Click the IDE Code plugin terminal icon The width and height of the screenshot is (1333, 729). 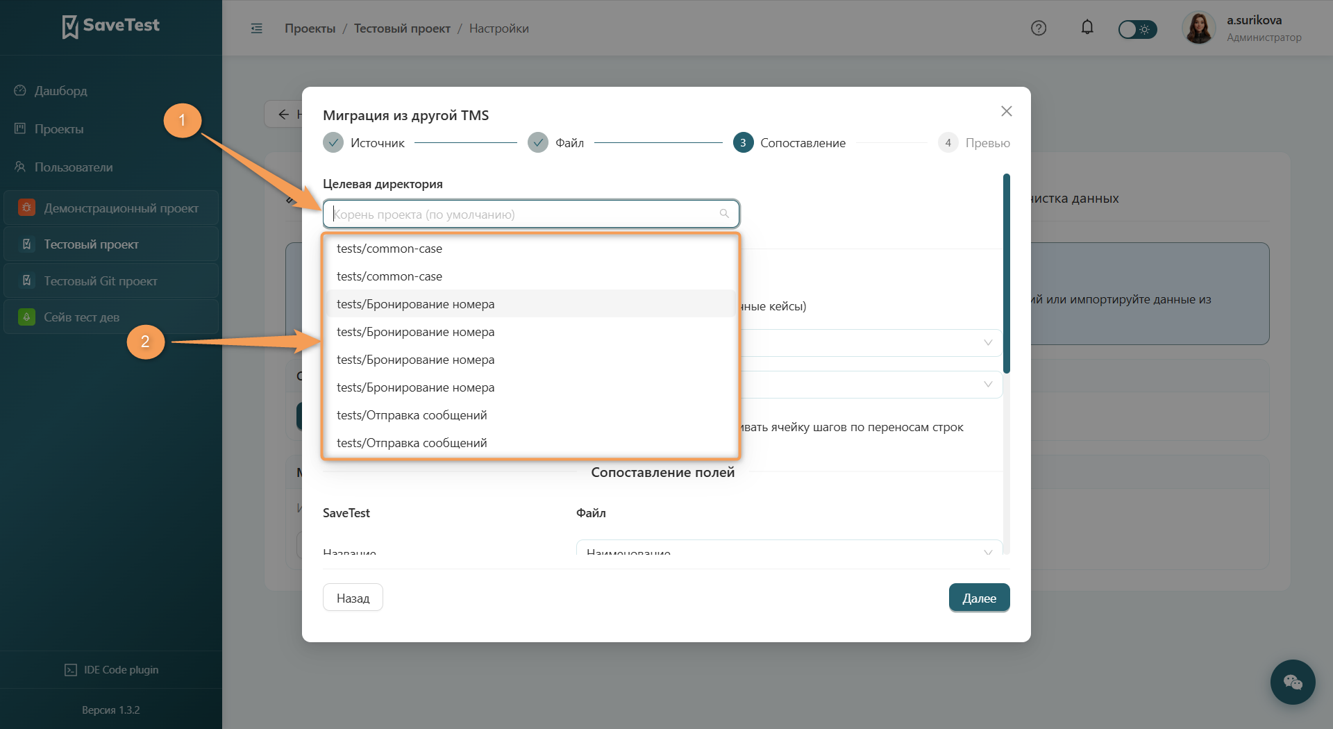(71, 670)
